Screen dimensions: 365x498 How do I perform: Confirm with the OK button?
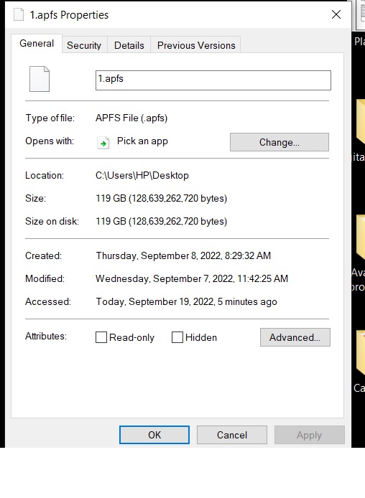154,435
